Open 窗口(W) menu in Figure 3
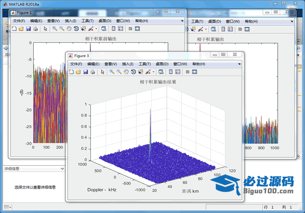The height and width of the screenshot is (213, 305). point(180,64)
